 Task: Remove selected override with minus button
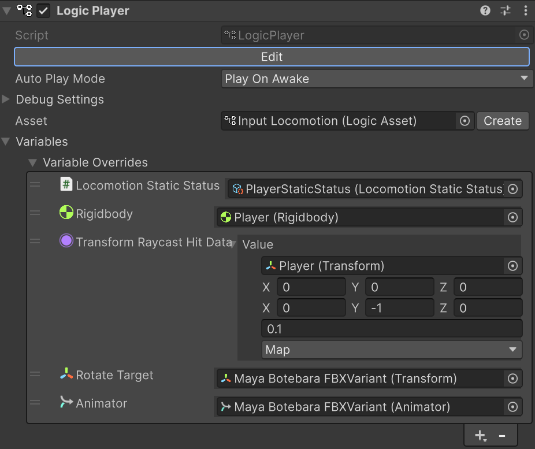[x=502, y=436]
